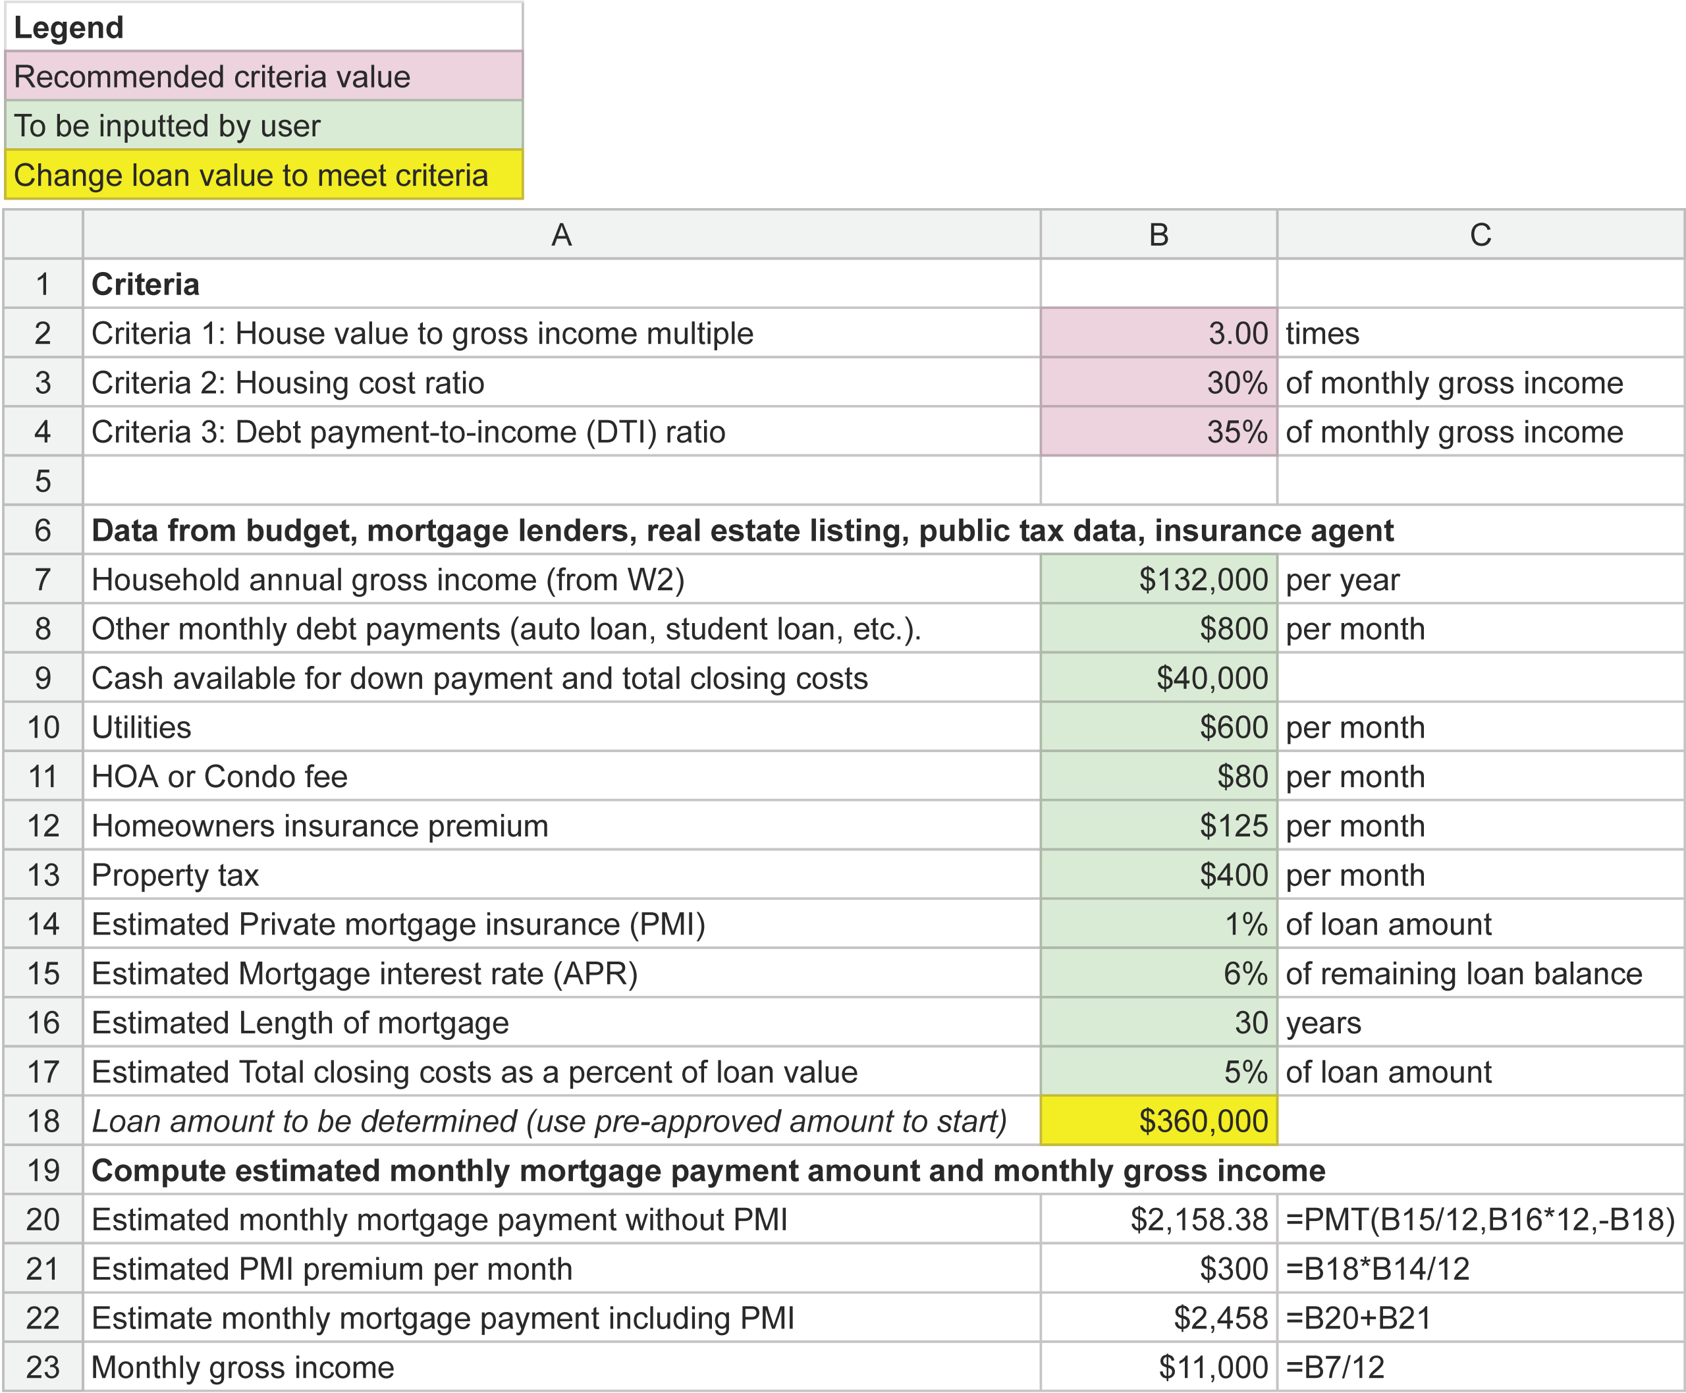Click the Utilities $600 value cell
The height and width of the screenshot is (1393, 1686).
[x=1158, y=727]
